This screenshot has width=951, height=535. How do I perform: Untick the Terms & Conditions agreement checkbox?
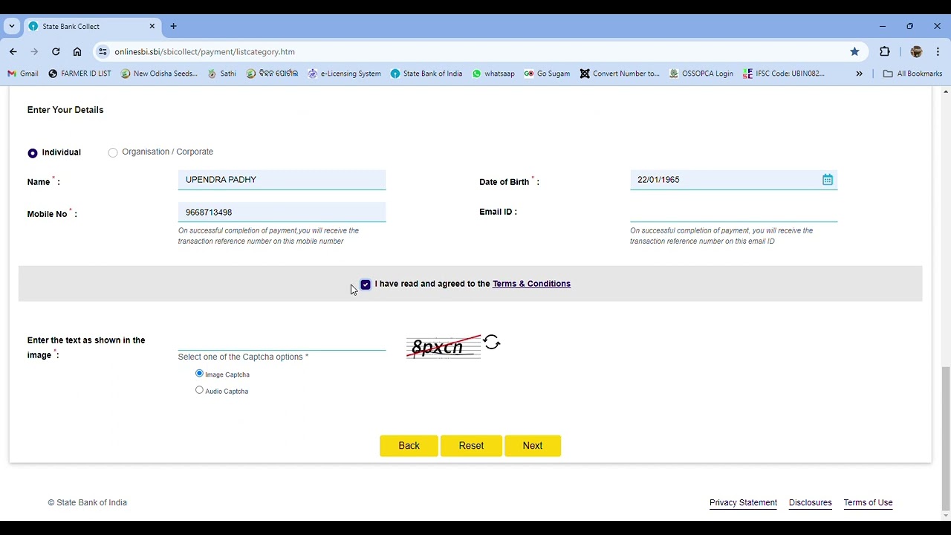(366, 285)
